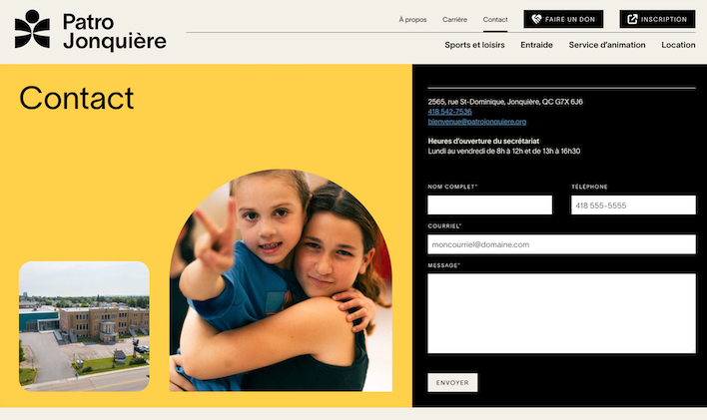Image resolution: width=707 pixels, height=420 pixels.
Task: Click the heart icon in Faire un don
Action: [x=536, y=19]
